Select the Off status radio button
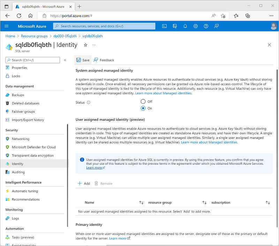279x246 pixels. coord(143,102)
